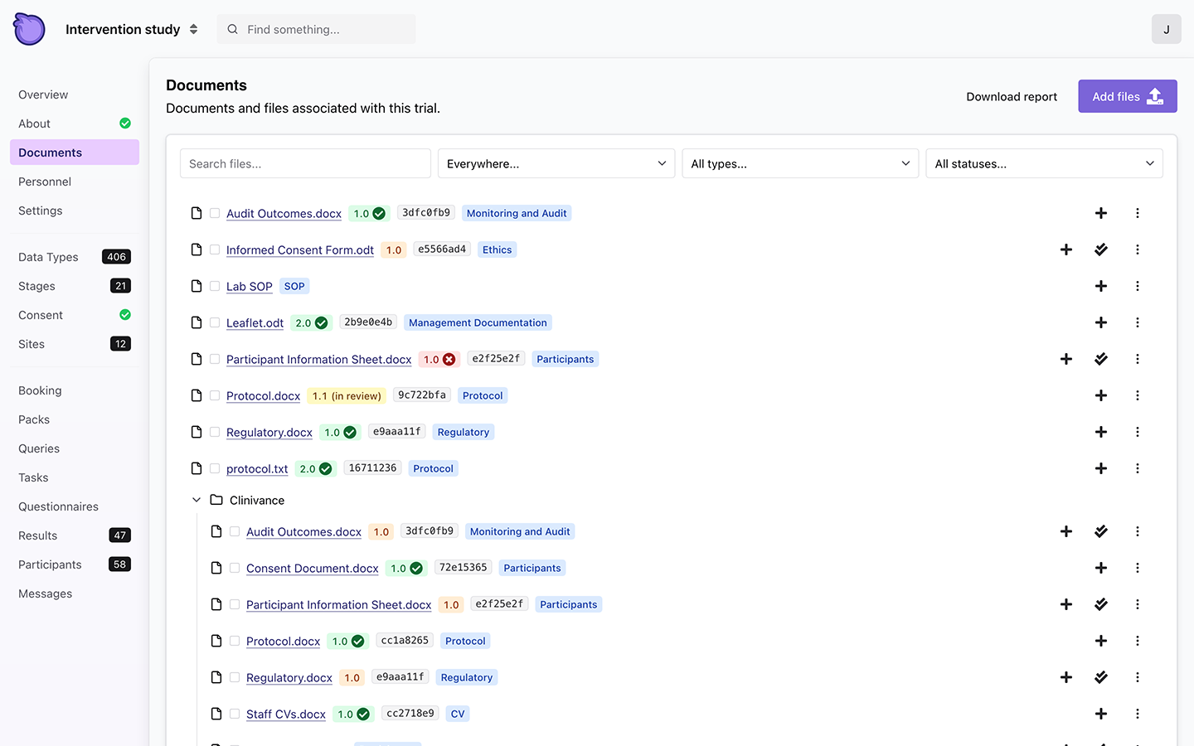Click double-check icon on Clinivance Regulatory.docx row
The image size is (1194, 746).
click(x=1101, y=677)
